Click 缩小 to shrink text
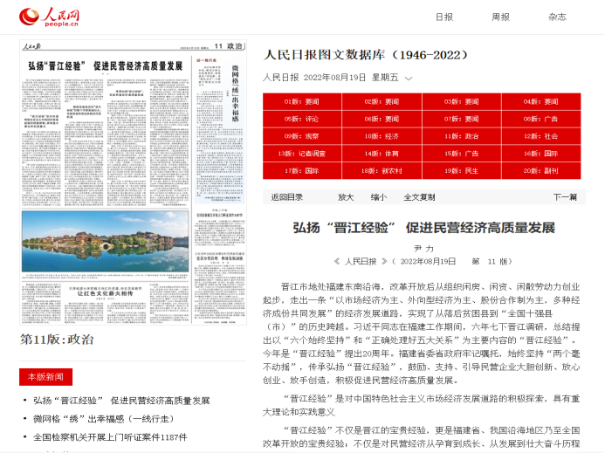605x453 pixels. click(379, 197)
